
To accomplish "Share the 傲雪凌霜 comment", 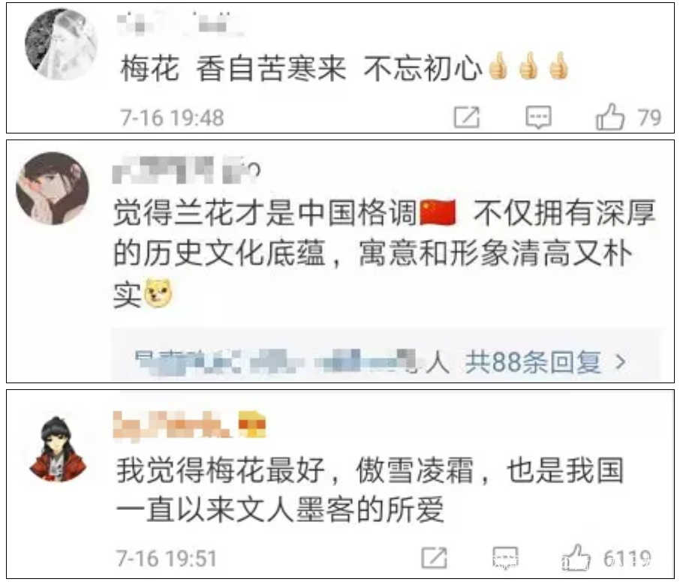I will click(434, 557).
